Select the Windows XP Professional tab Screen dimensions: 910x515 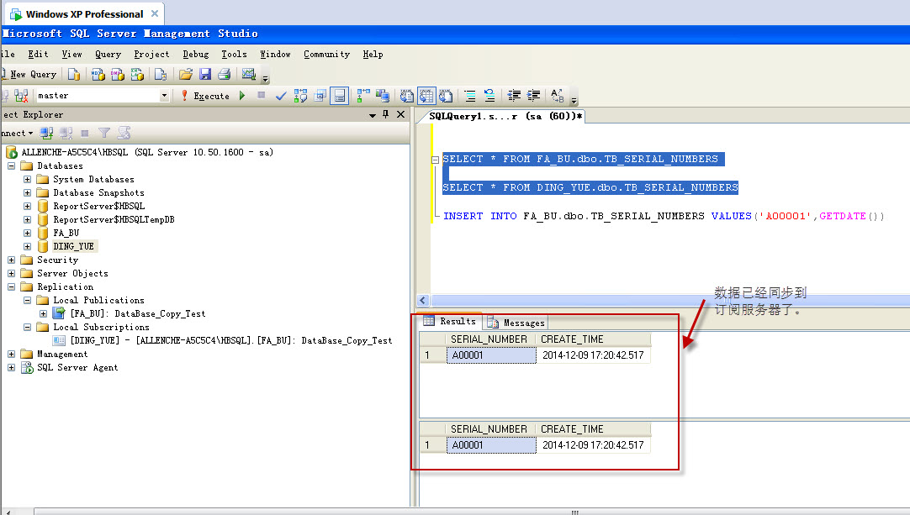pyautogui.click(x=83, y=14)
